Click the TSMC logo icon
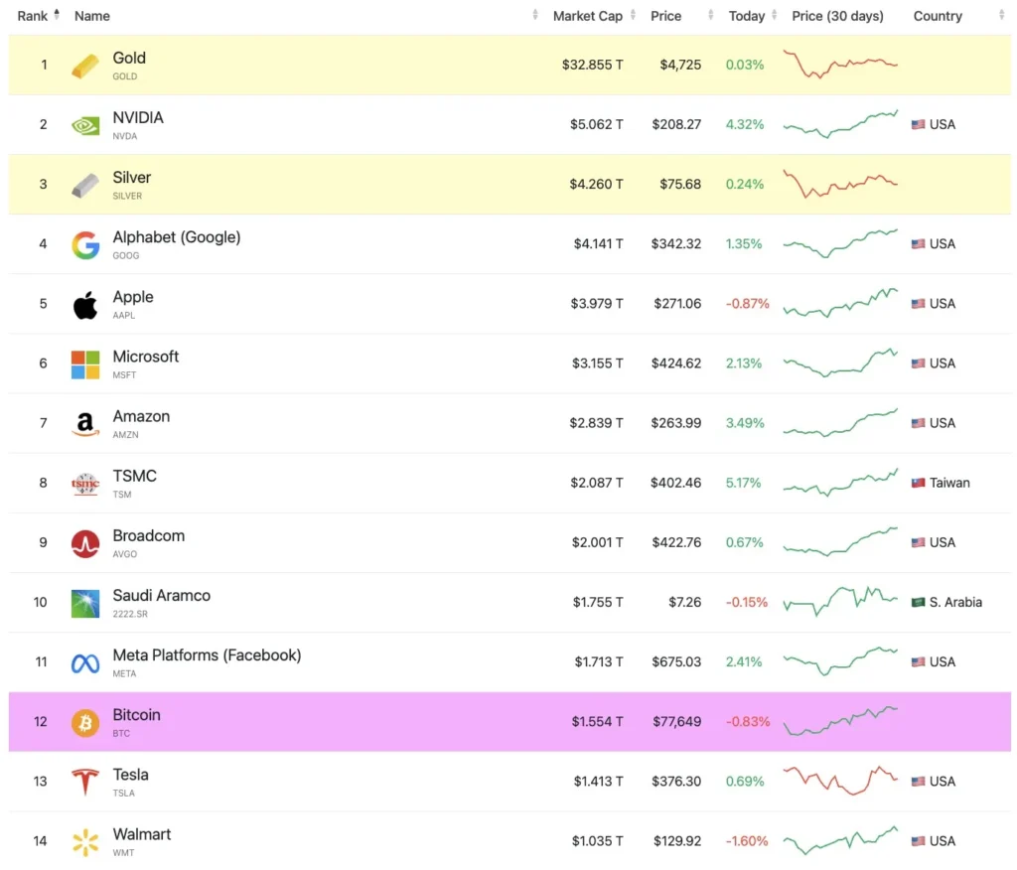The width and height of the screenshot is (1017, 870). coord(85,484)
